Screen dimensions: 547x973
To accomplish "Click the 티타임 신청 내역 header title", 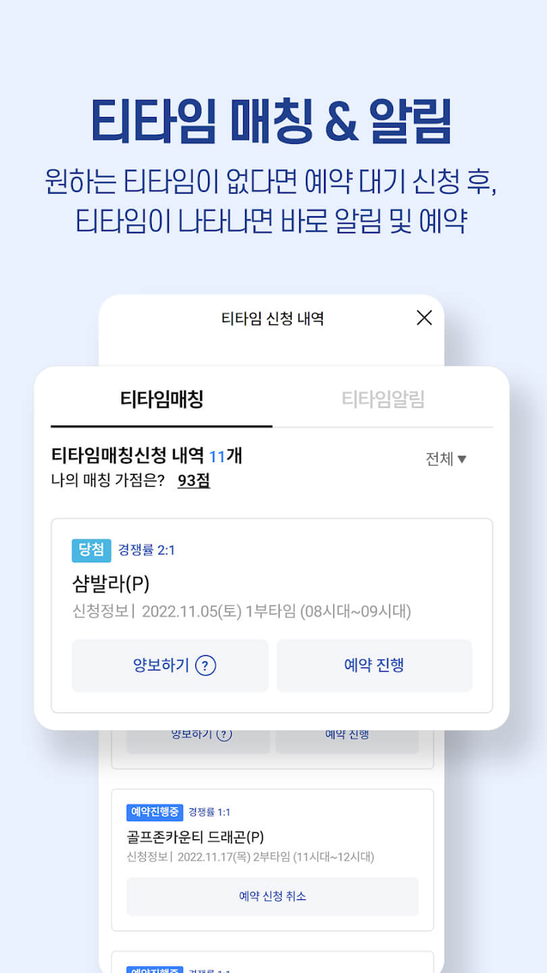I will coord(273,318).
